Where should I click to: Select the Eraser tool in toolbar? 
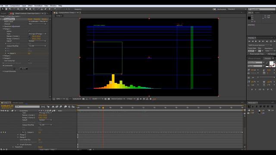coord(46,9)
